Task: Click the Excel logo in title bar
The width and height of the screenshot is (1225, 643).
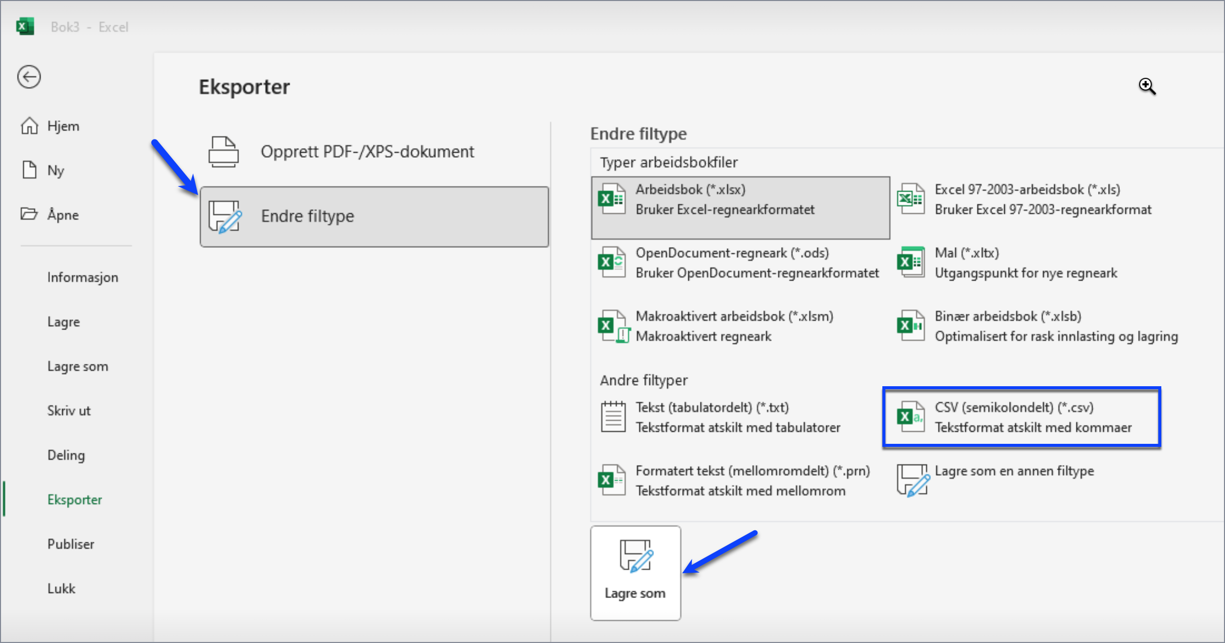Action: pyautogui.click(x=25, y=26)
